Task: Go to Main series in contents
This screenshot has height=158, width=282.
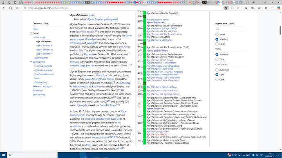Action: click(x=40, y=37)
